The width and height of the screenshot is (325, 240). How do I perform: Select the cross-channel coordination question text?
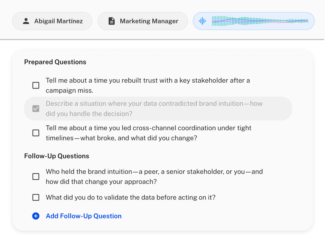(148, 133)
